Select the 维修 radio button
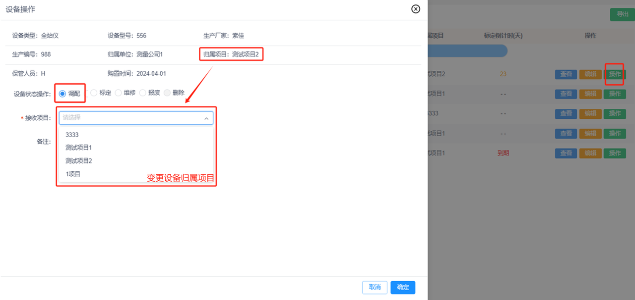Image resolution: width=635 pixels, height=300 pixels. (118, 93)
